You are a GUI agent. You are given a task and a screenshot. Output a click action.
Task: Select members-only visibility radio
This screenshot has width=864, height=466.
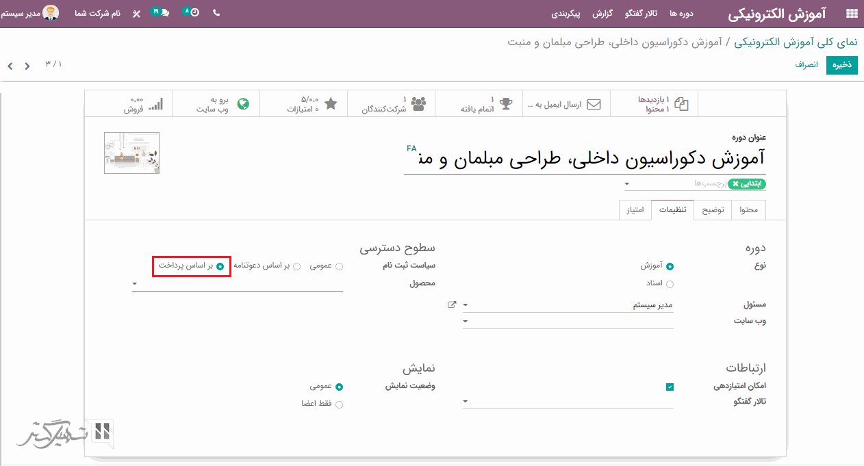339,404
